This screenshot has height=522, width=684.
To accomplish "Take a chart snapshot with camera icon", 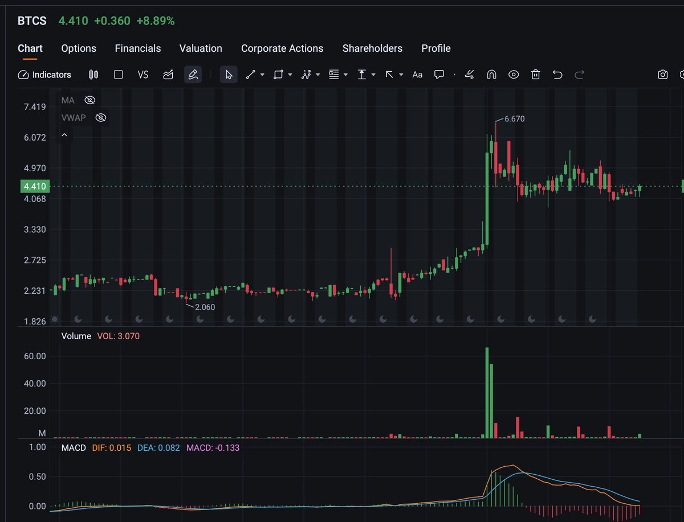I will tap(662, 75).
